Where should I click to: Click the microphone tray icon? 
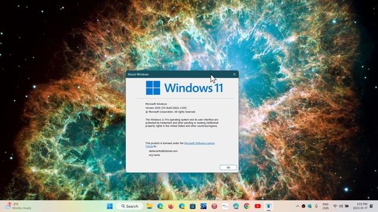[317, 206]
